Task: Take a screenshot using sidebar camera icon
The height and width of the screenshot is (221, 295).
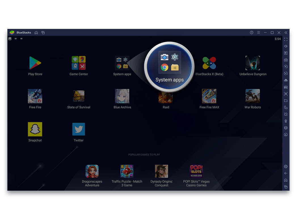Action: 286,94
